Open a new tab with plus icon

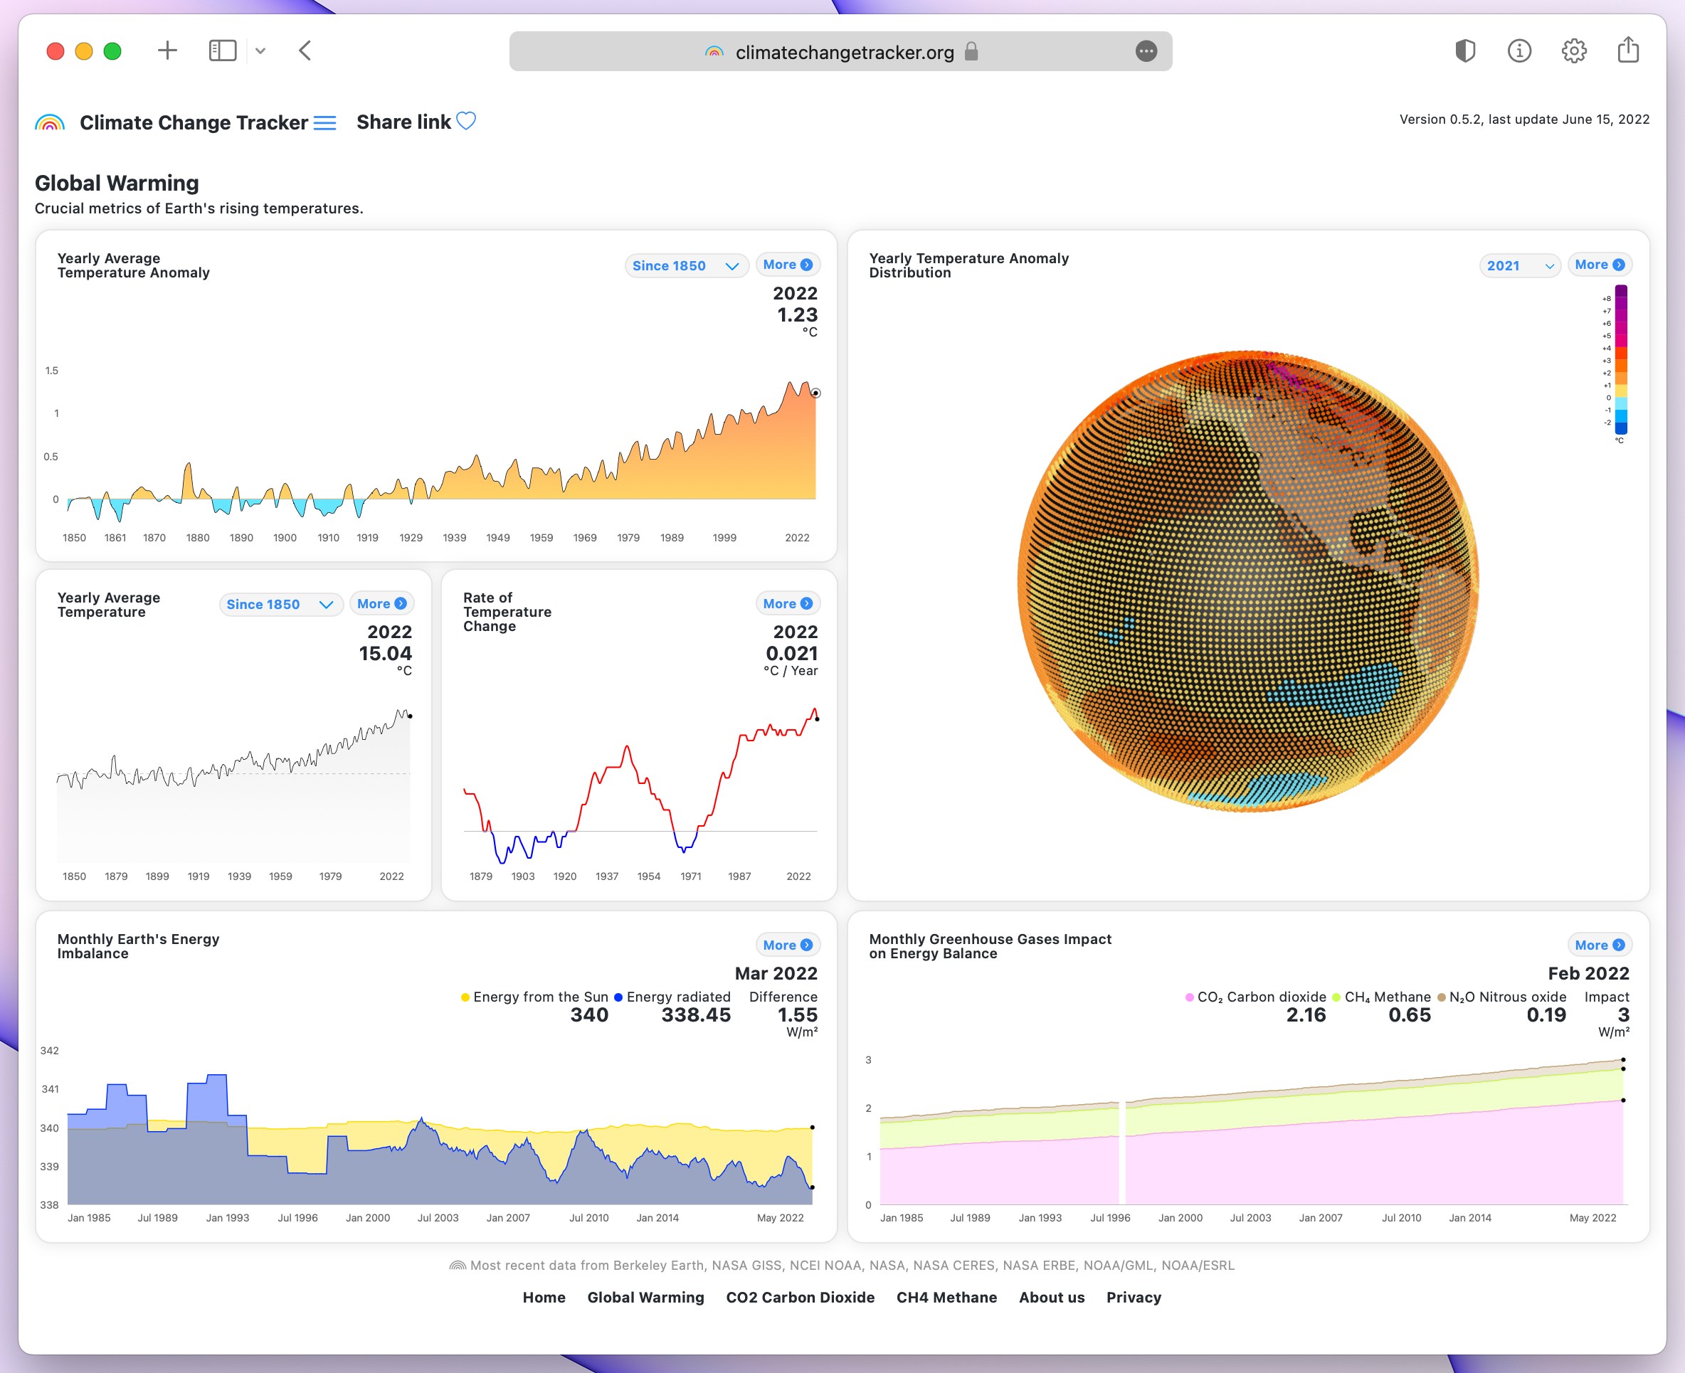click(x=167, y=51)
